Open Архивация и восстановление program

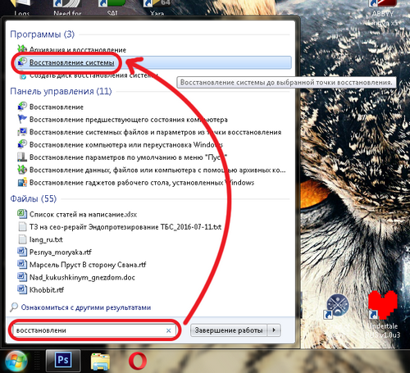point(78,50)
